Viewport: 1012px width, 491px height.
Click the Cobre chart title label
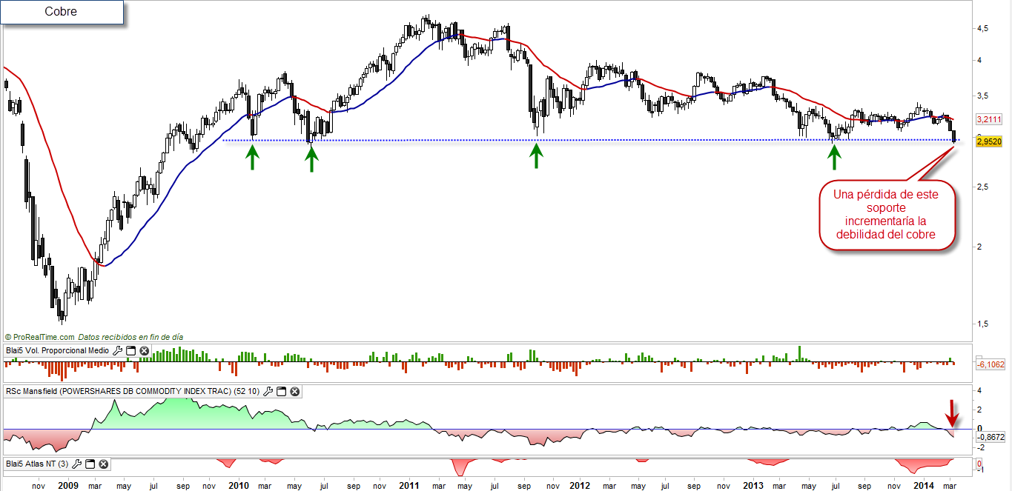click(62, 12)
